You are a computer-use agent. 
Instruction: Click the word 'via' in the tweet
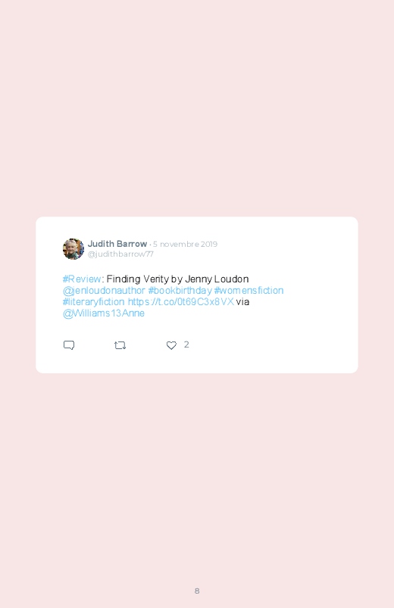tap(242, 301)
